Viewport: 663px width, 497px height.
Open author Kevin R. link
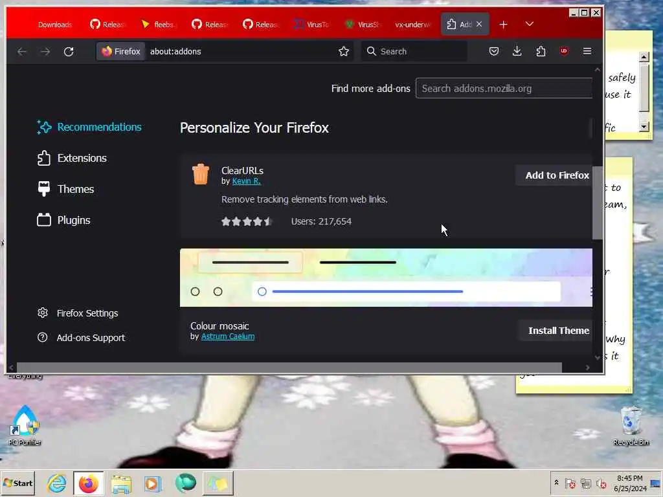point(247,181)
